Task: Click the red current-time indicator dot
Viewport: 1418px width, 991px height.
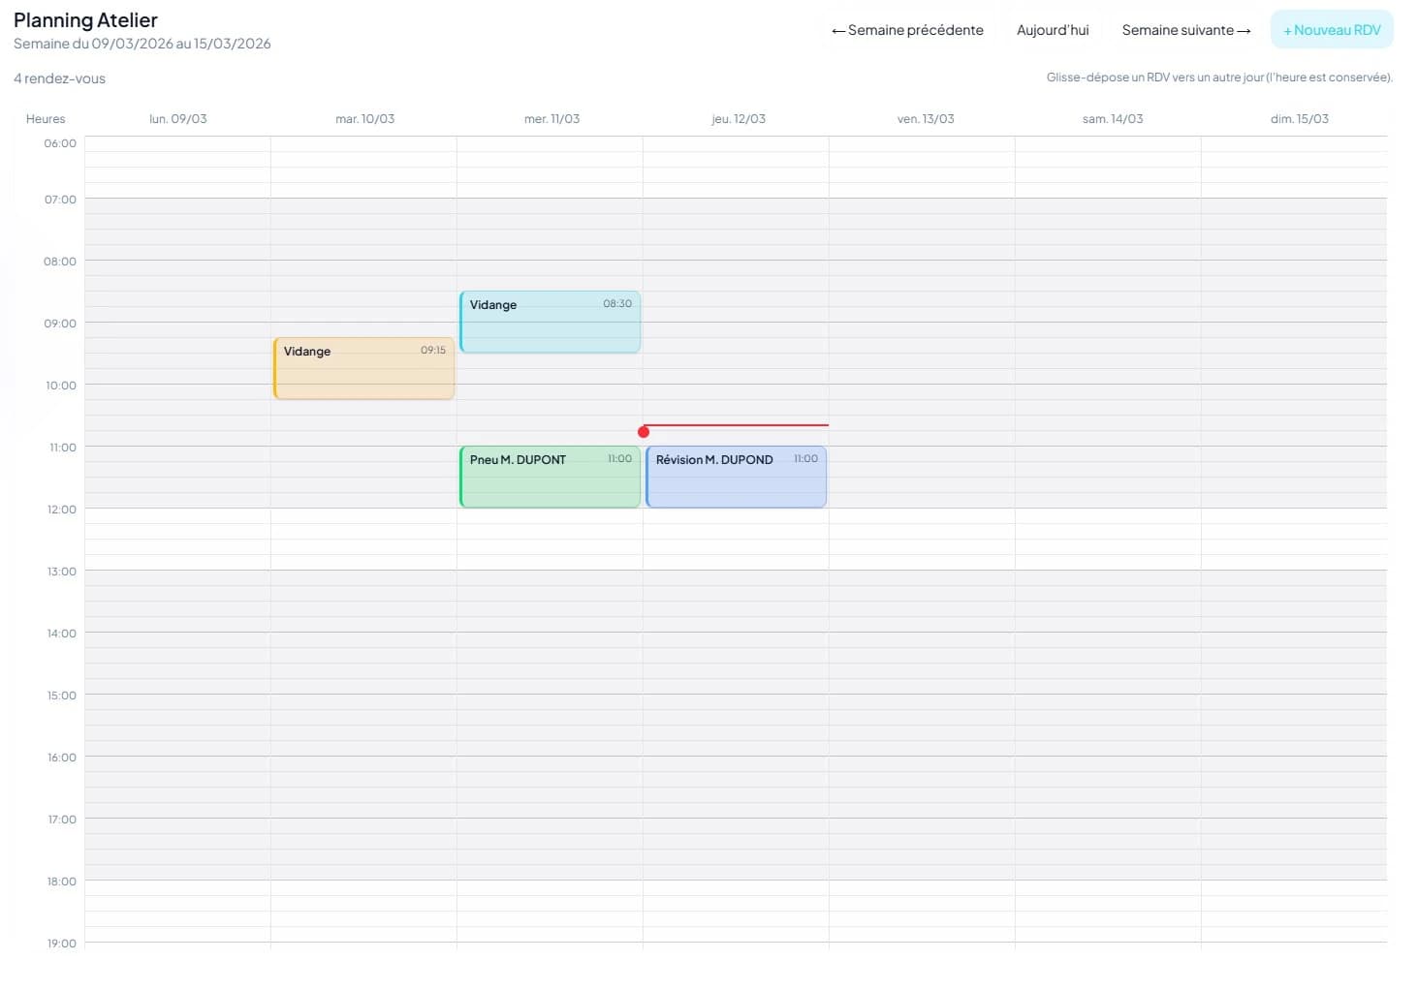Action: [644, 431]
